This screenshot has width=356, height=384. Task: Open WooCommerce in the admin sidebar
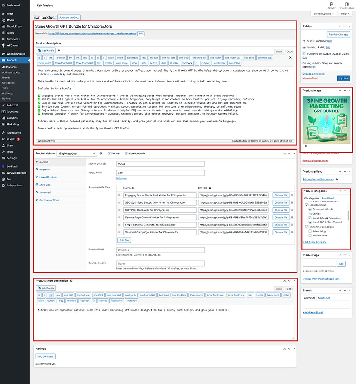[x=15, y=54]
